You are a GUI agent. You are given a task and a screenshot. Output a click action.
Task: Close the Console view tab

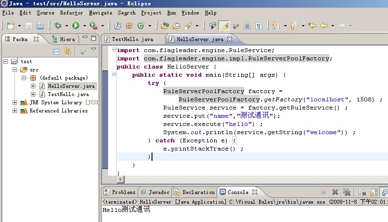click(x=255, y=192)
